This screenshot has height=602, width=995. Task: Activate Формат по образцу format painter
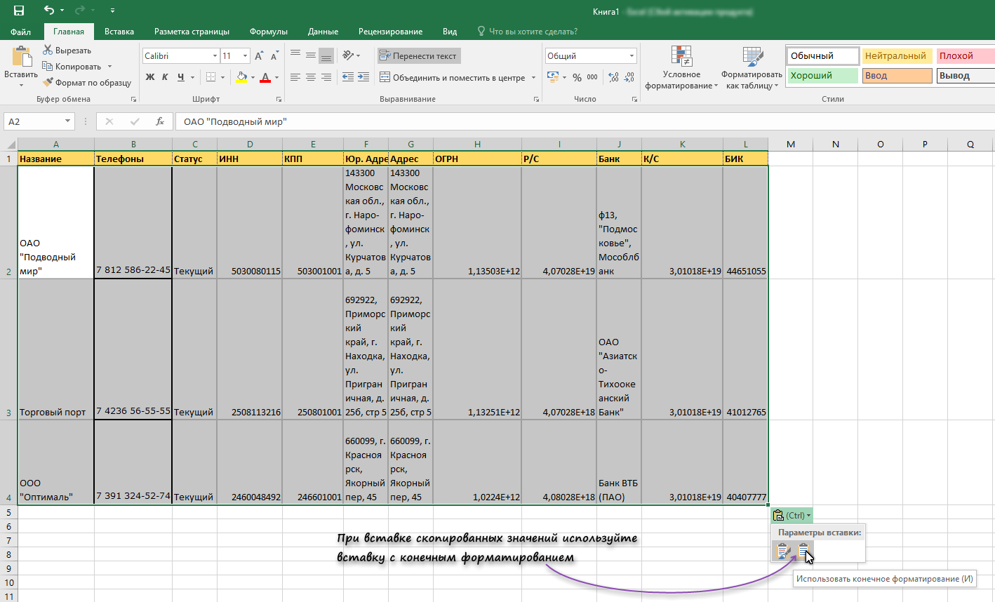point(87,83)
